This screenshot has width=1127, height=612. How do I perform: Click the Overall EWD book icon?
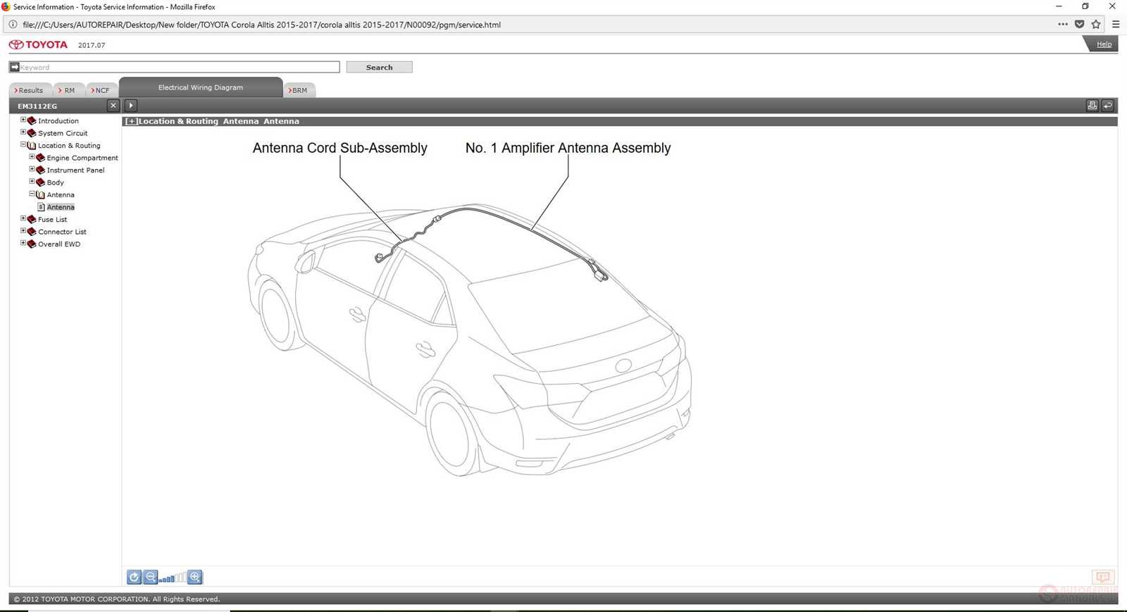coord(32,244)
